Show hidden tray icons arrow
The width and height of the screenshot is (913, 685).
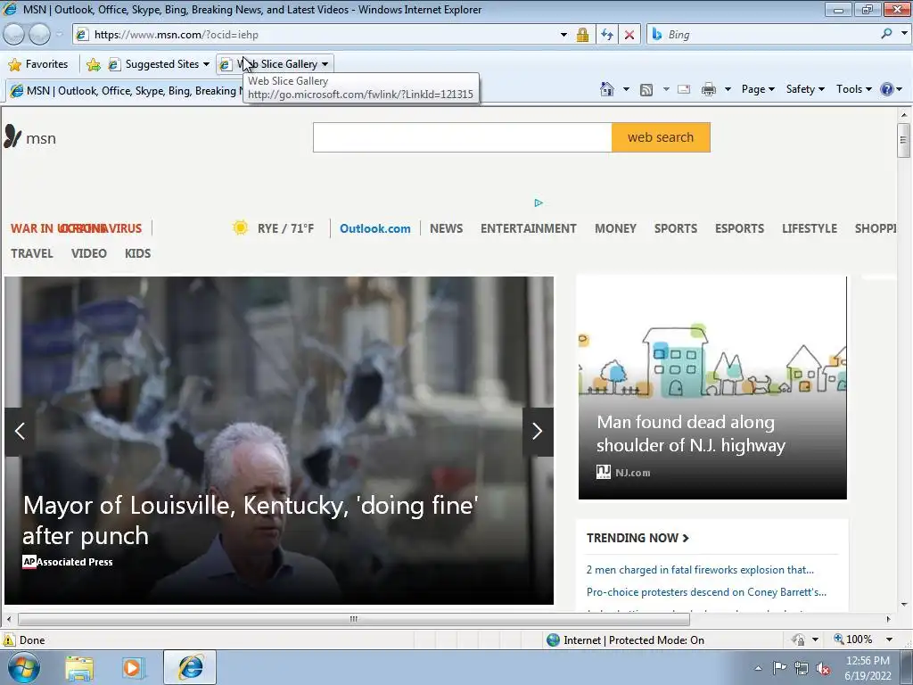tap(758, 668)
